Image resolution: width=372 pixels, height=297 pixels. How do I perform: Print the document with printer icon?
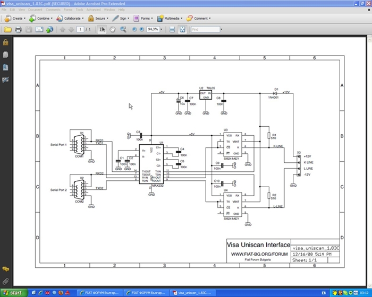coord(18,30)
